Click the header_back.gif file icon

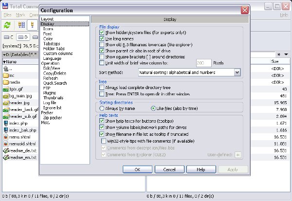(6, 110)
